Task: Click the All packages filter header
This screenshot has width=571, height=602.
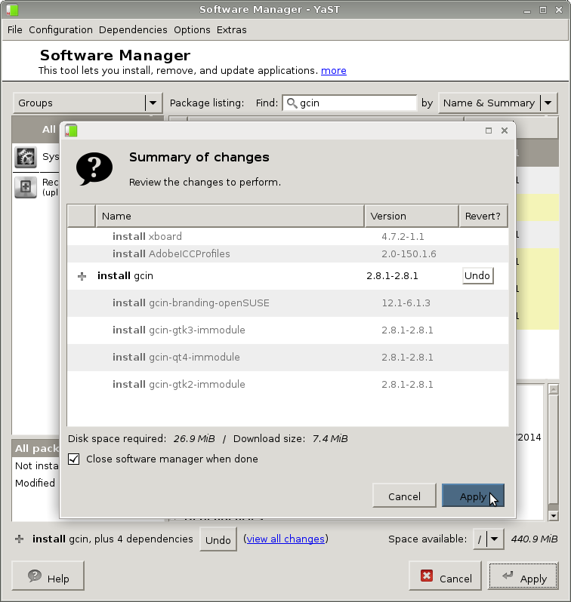Action: pos(37,448)
